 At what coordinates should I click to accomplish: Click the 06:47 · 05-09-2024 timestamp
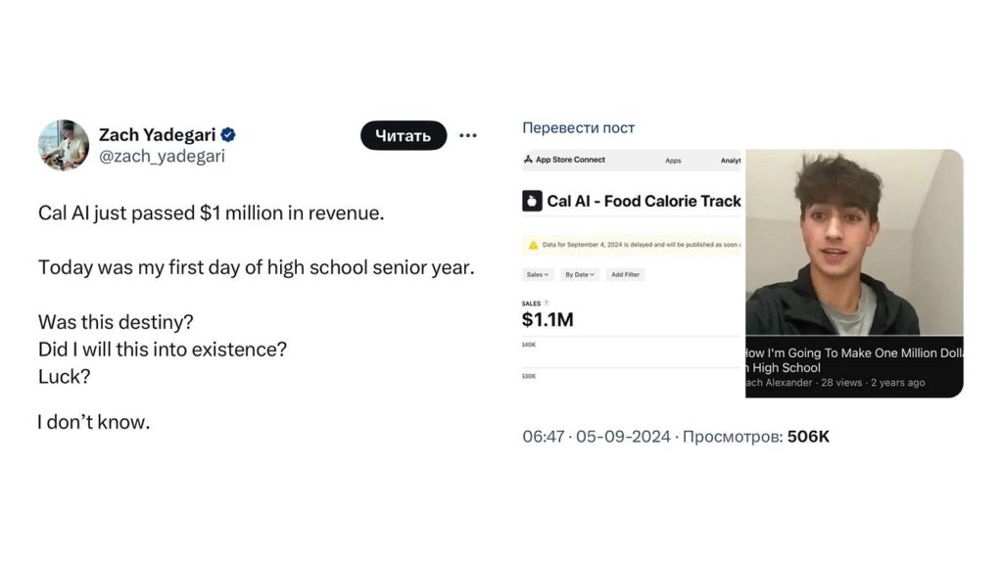[x=597, y=437]
